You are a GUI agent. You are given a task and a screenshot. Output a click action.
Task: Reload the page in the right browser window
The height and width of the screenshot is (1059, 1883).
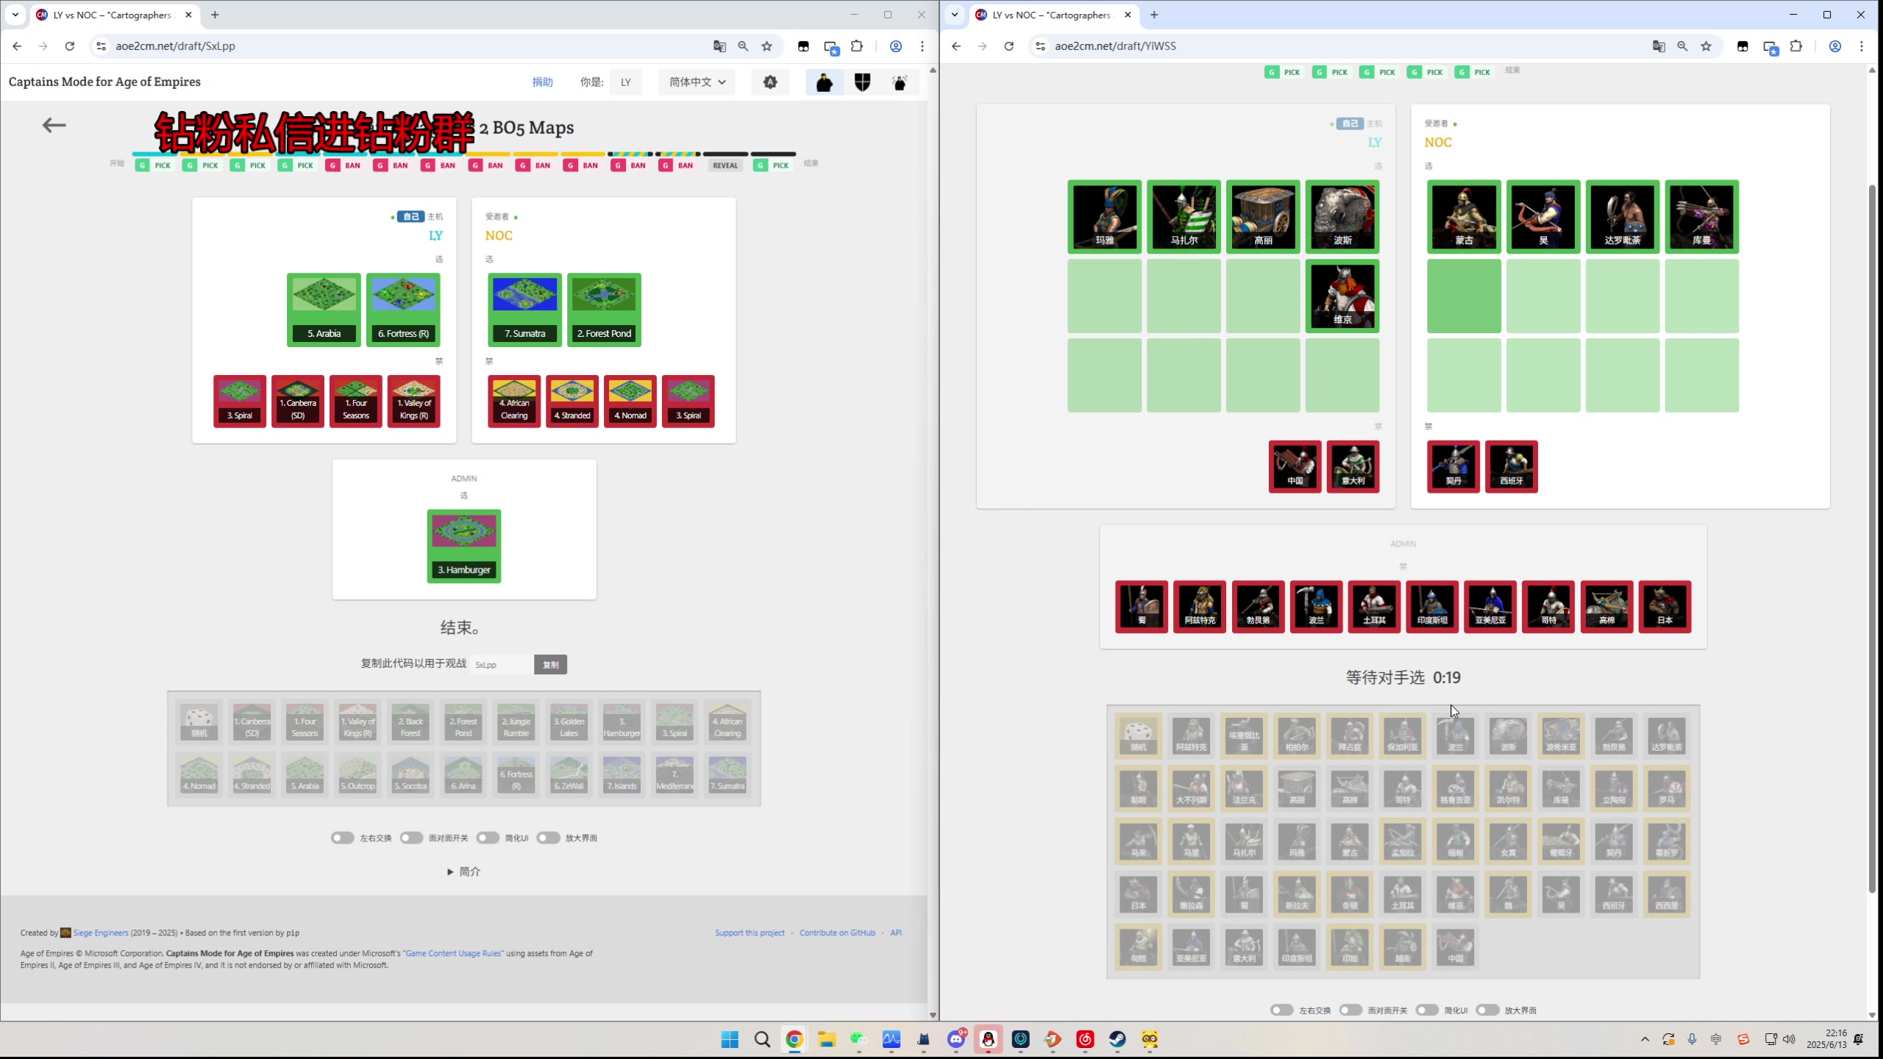pyautogui.click(x=1009, y=46)
